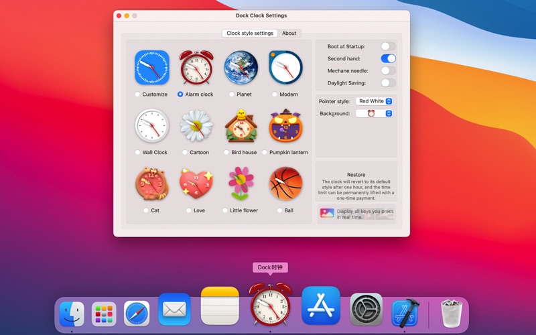Click the Little flower clock icon
536x335 pixels.
[241, 184]
